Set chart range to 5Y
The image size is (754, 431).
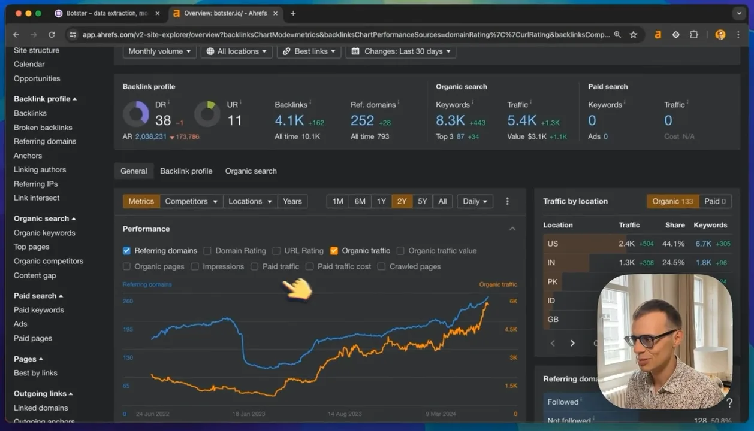(423, 201)
